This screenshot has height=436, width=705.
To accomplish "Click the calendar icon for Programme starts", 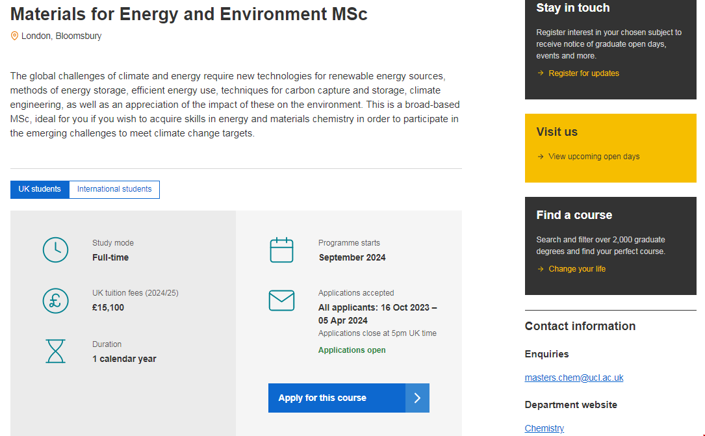I will pyautogui.click(x=281, y=250).
